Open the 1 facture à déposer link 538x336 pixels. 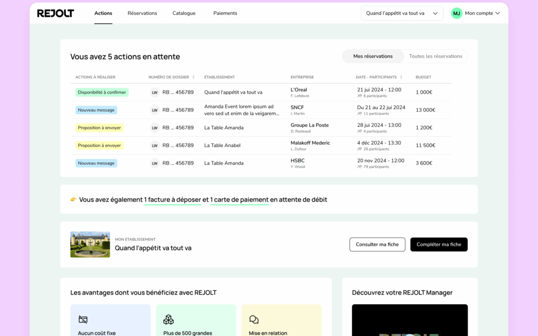tap(172, 200)
